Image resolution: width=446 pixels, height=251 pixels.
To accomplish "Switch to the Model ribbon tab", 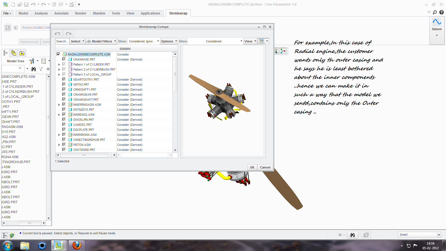I will 23,13.
